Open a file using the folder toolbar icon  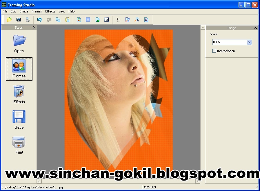[x=9, y=19]
